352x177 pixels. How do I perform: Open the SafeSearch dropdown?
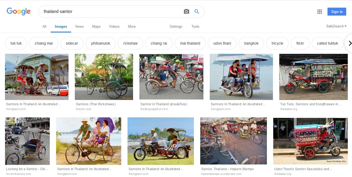pyautogui.click(x=336, y=26)
